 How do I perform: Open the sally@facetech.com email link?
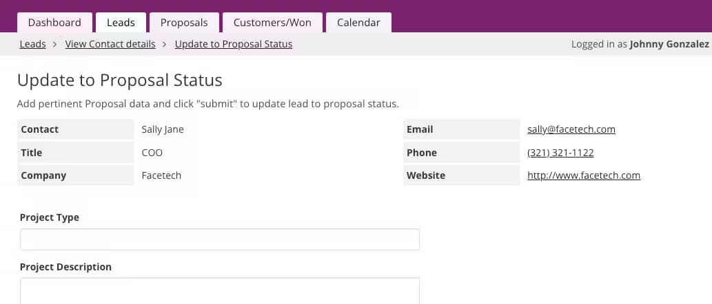click(571, 129)
